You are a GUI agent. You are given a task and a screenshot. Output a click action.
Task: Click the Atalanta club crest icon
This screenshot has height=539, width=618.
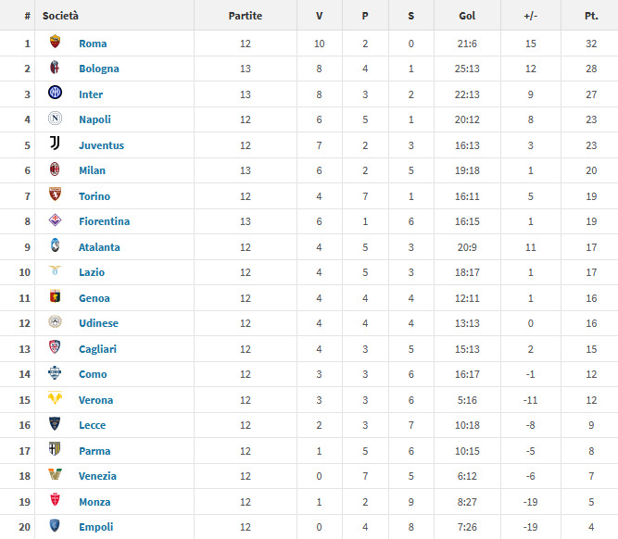tap(55, 246)
